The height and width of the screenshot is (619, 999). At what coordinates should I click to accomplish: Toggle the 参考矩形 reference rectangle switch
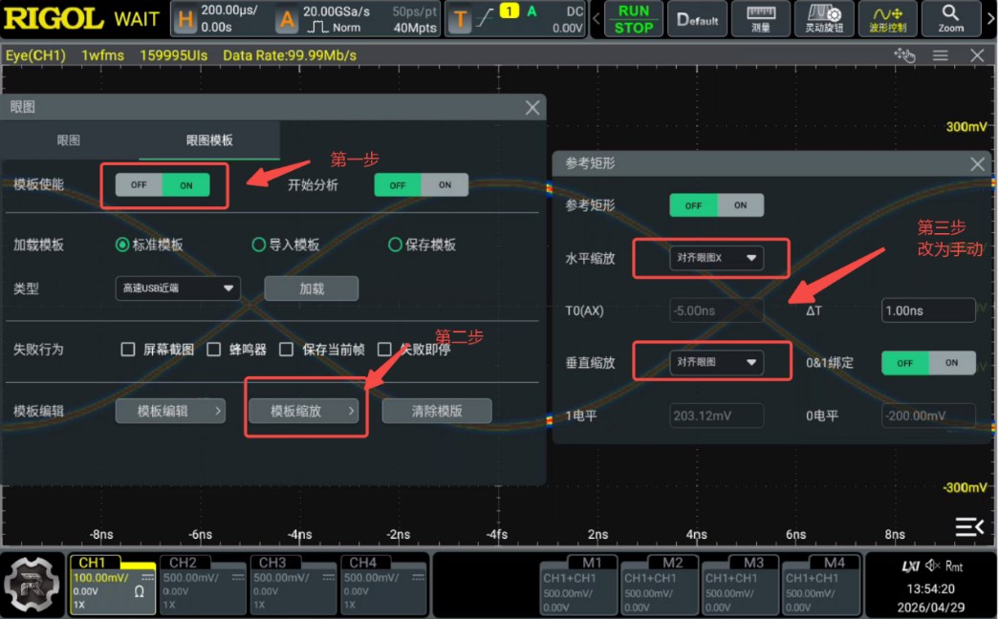tap(716, 205)
